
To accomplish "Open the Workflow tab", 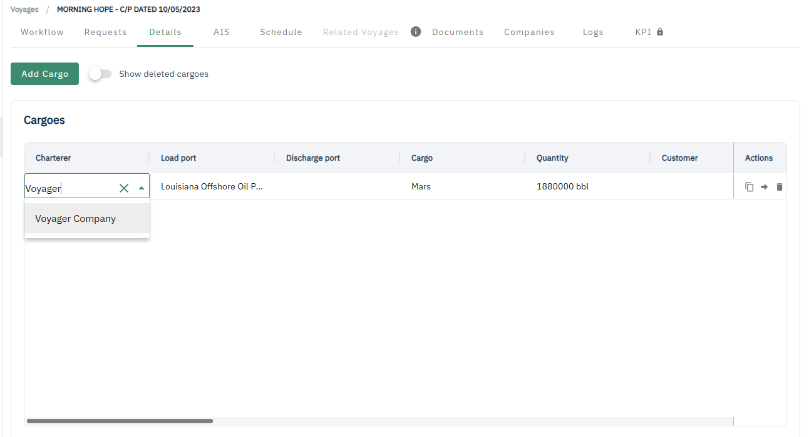I will pos(42,32).
